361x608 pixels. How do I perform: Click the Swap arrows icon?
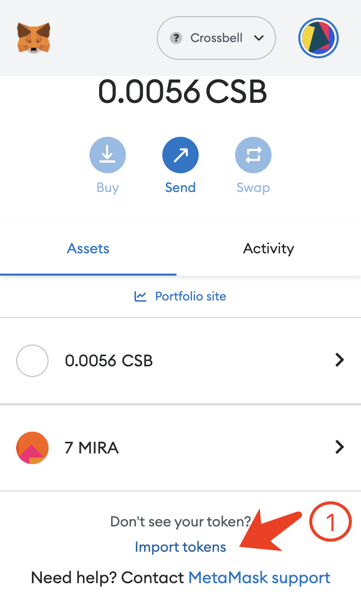tap(253, 155)
